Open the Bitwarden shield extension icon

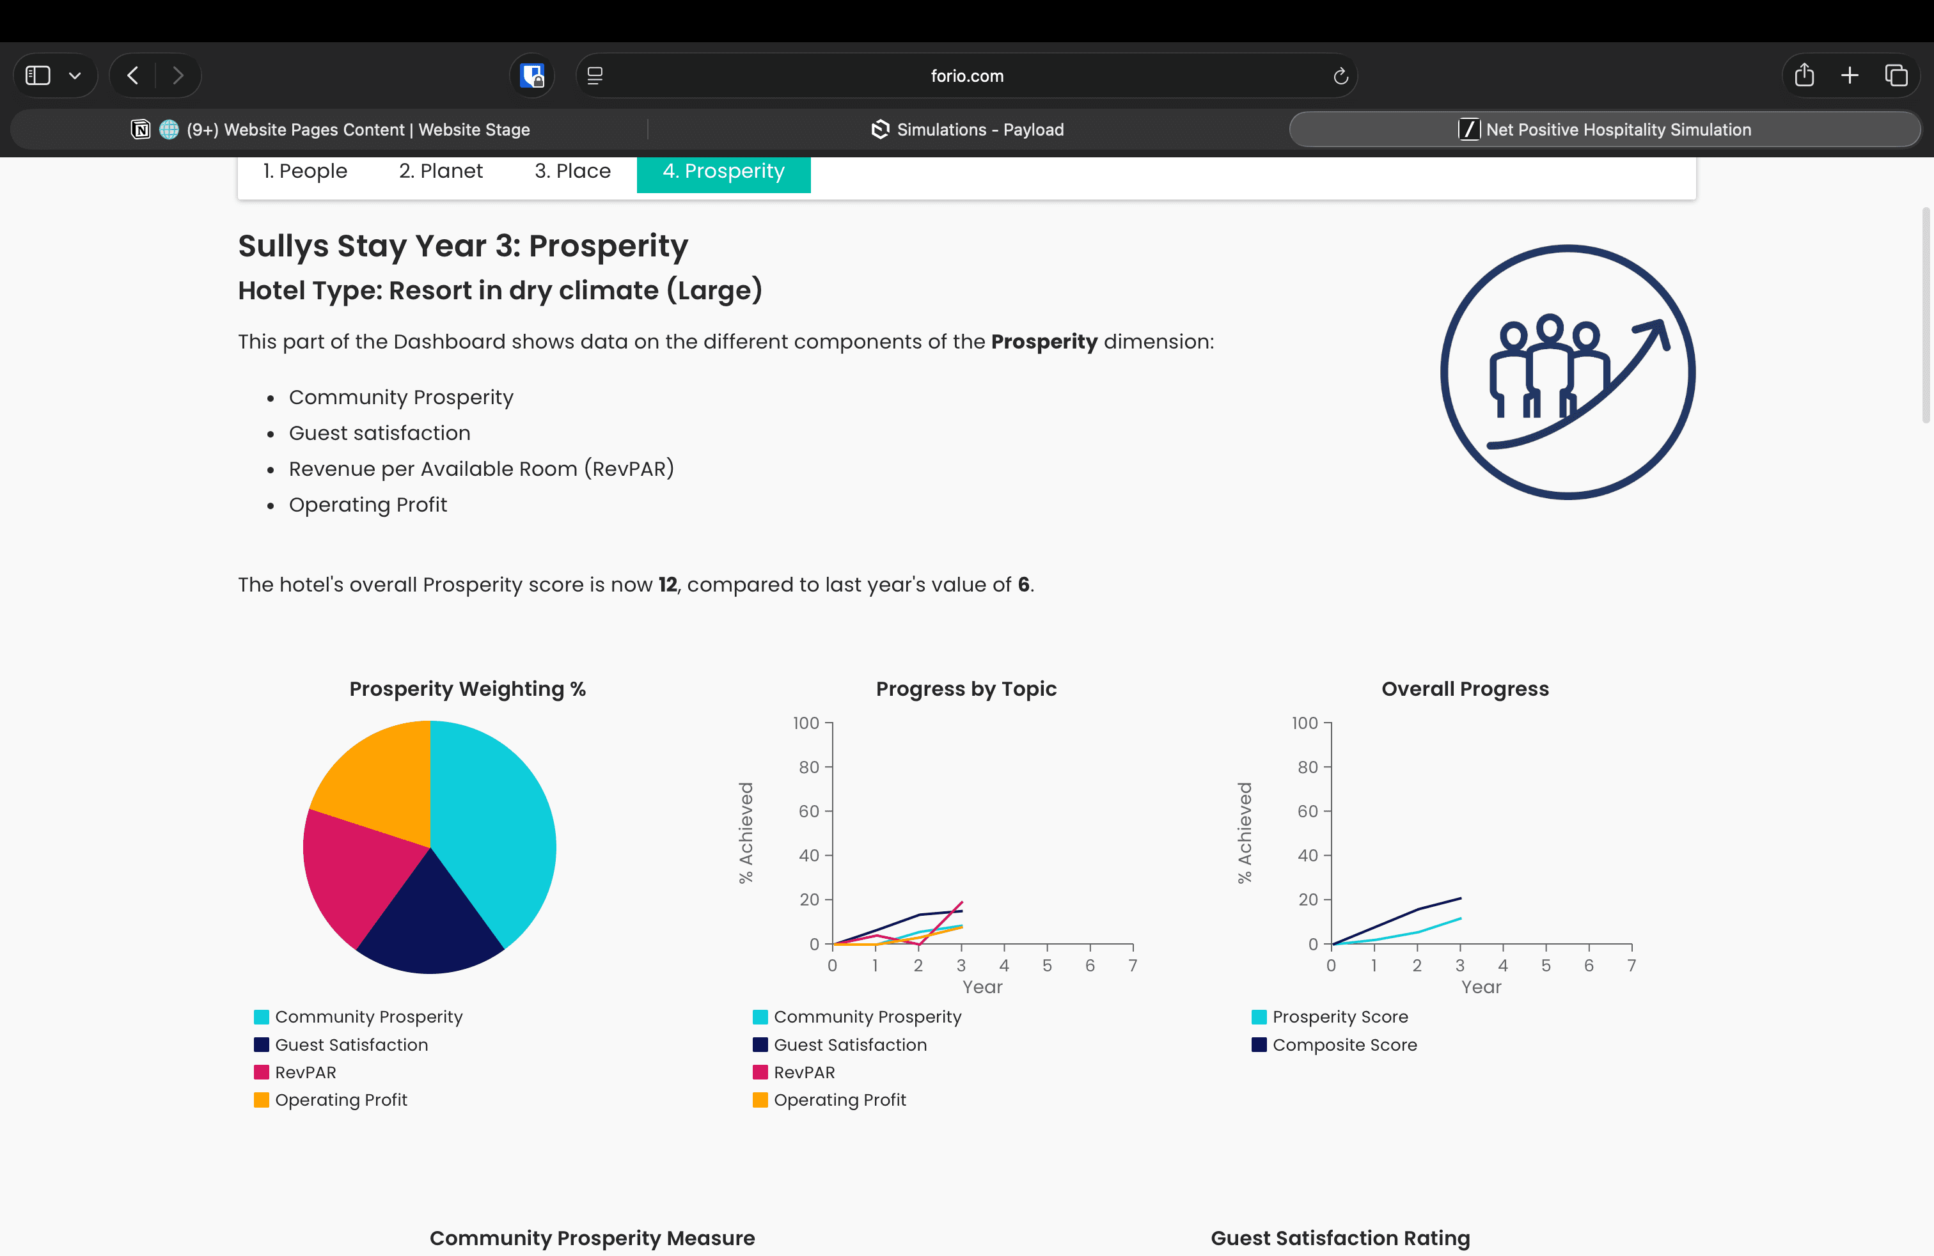point(532,75)
